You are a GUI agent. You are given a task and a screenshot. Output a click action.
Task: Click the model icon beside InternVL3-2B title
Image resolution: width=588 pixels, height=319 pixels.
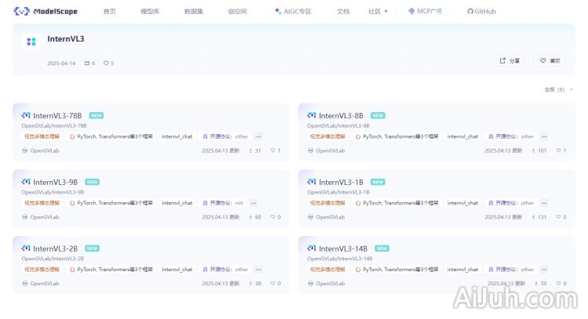click(x=26, y=248)
